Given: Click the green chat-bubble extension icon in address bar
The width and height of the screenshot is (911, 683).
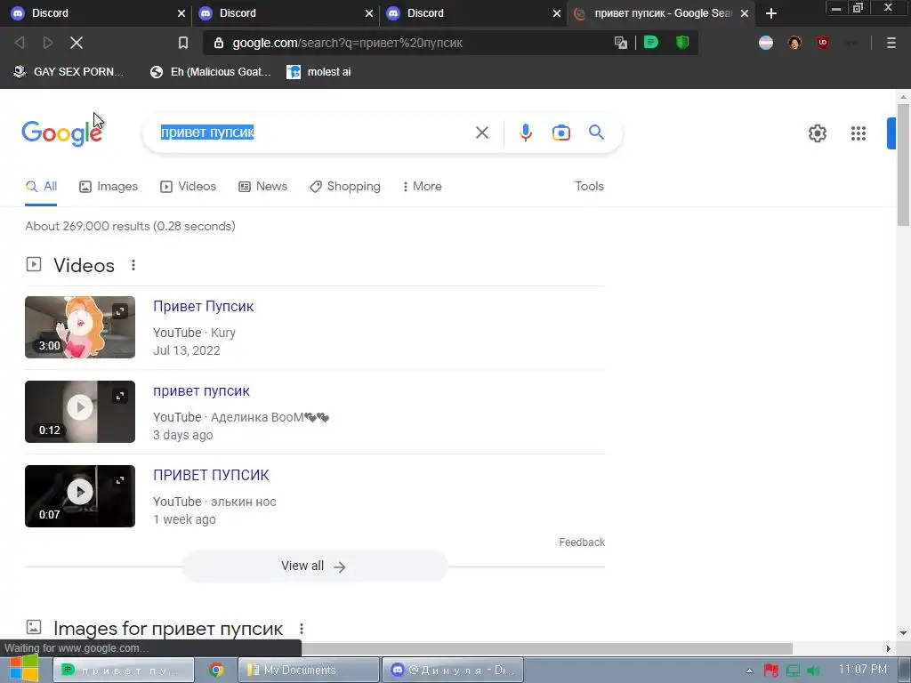Looking at the screenshot, I should click(x=651, y=43).
